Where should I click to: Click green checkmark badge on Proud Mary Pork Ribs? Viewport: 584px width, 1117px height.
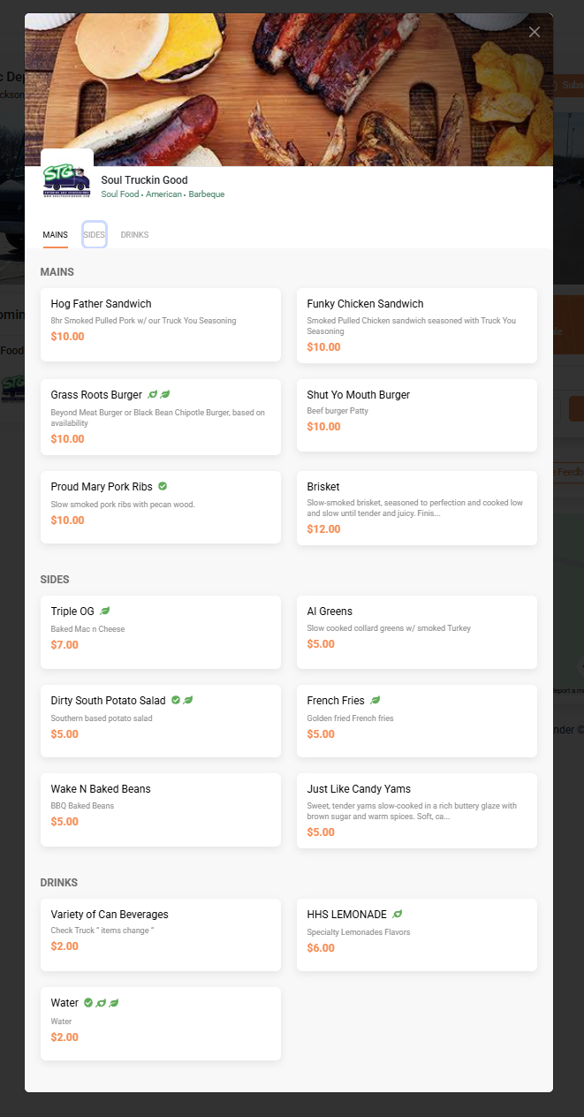(163, 486)
